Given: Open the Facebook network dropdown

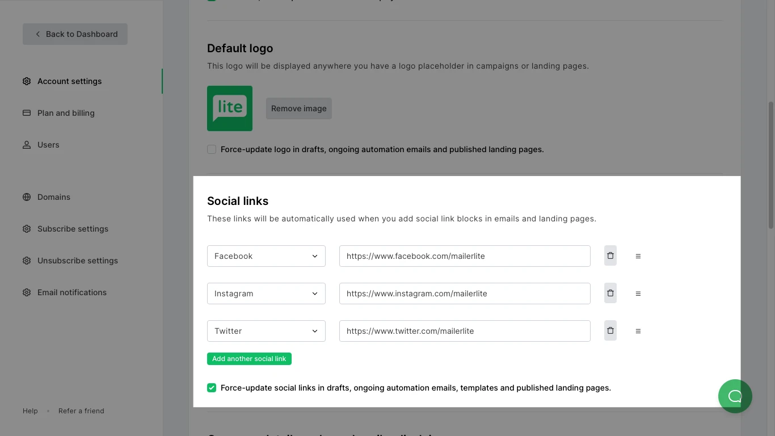Looking at the screenshot, I should [x=266, y=256].
